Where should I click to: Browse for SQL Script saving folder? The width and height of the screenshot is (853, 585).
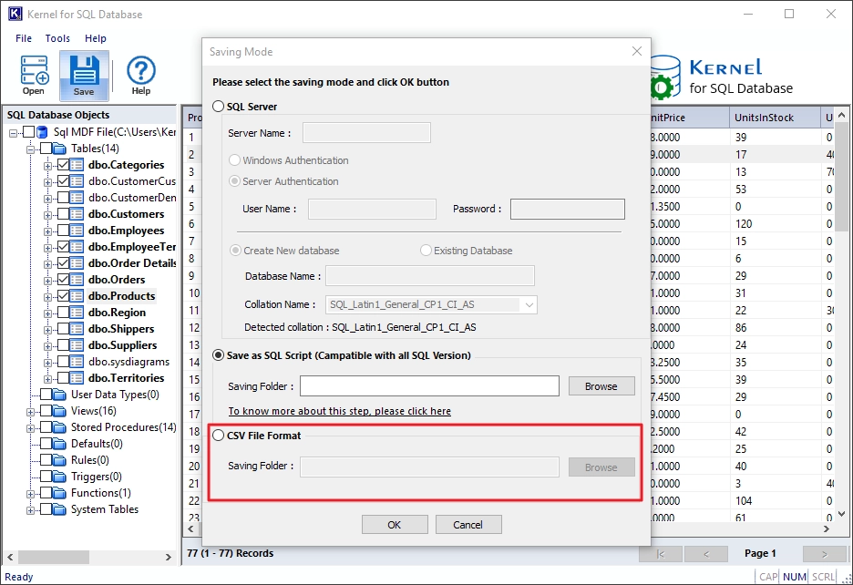click(x=601, y=386)
